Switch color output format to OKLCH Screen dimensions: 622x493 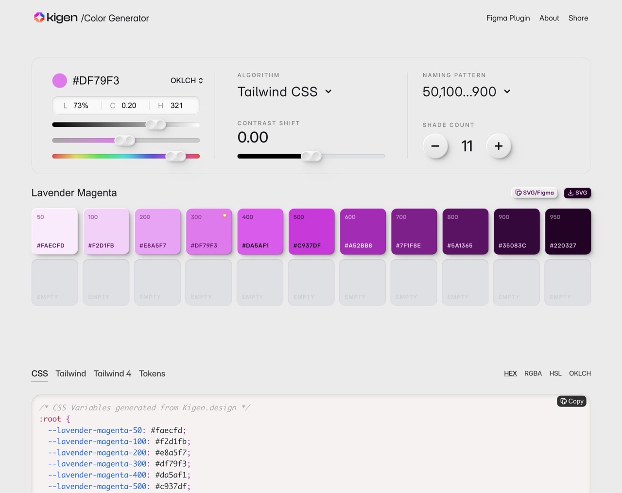coord(580,373)
